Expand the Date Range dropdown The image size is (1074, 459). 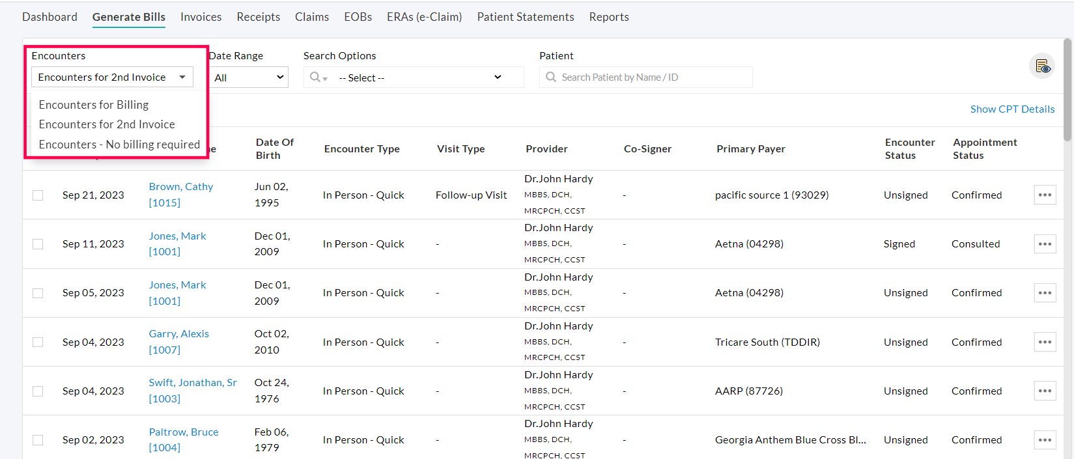(249, 77)
